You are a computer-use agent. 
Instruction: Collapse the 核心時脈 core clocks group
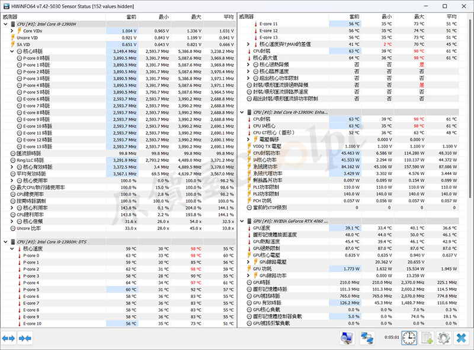tap(12, 51)
